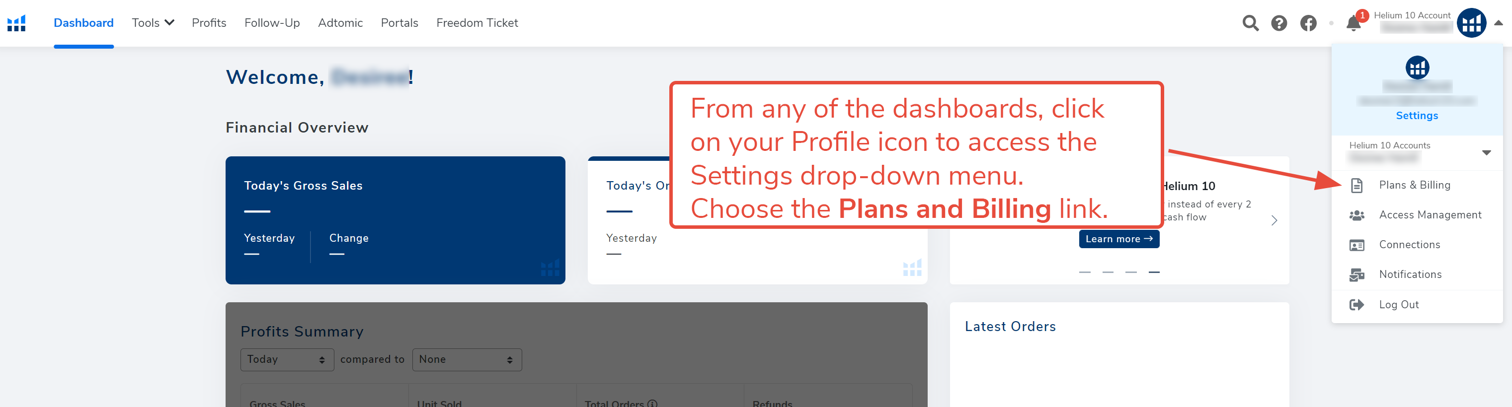Click the profile avatar icon in header
This screenshot has height=407, width=1512.
(1471, 23)
